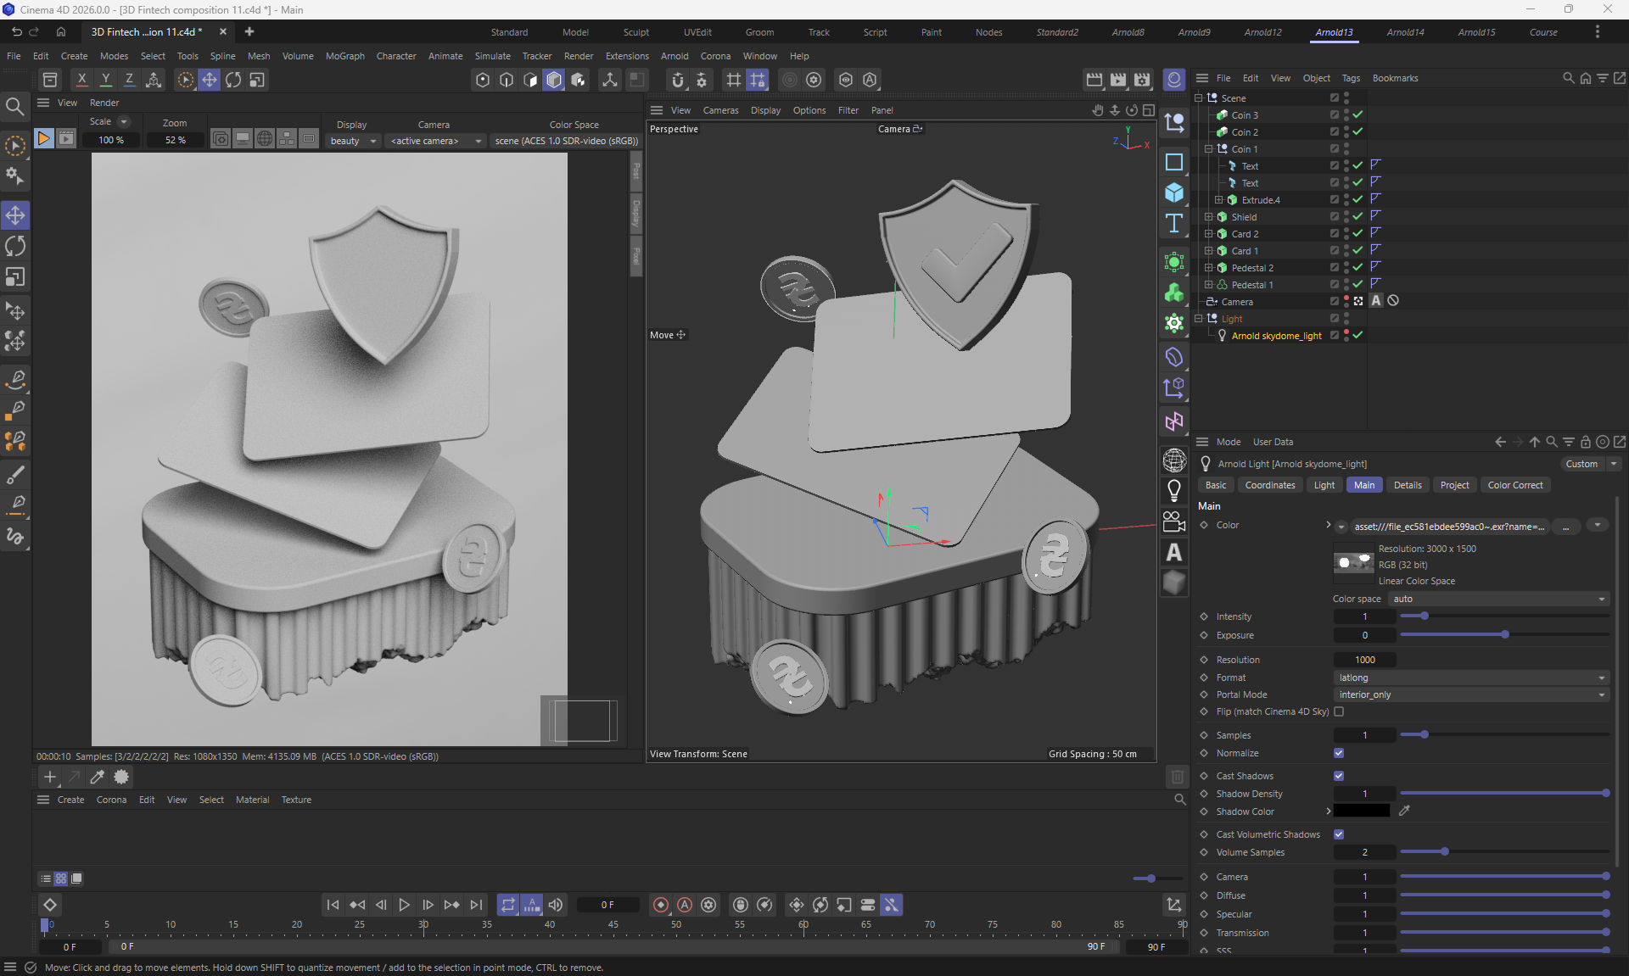The height and width of the screenshot is (976, 1629).
Task: Click the Light bulb object icon
Action: point(1174,490)
